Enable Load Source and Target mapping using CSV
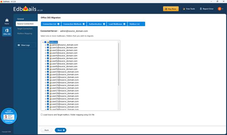The width and height of the screenshot is (227, 135). pyautogui.click(x=42, y=115)
